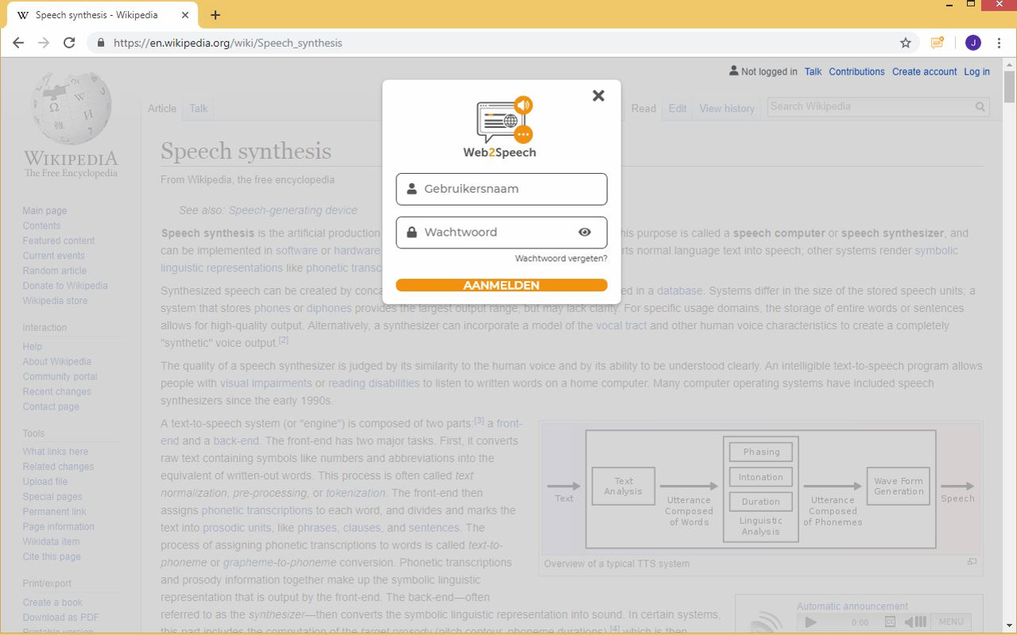Open the Wachtwoord vergeten link

coord(560,258)
